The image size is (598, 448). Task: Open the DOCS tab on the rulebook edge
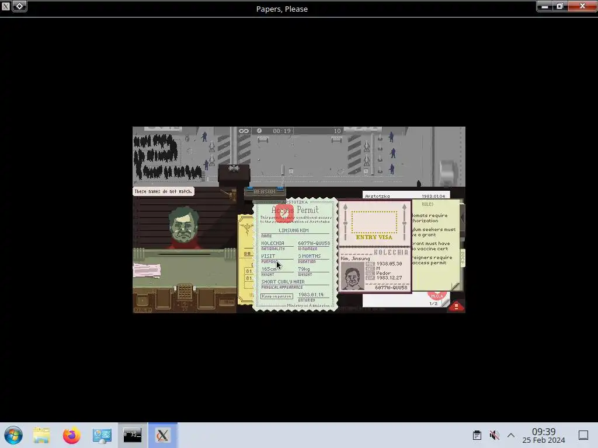pyautogui.click(x=463, y=258)
